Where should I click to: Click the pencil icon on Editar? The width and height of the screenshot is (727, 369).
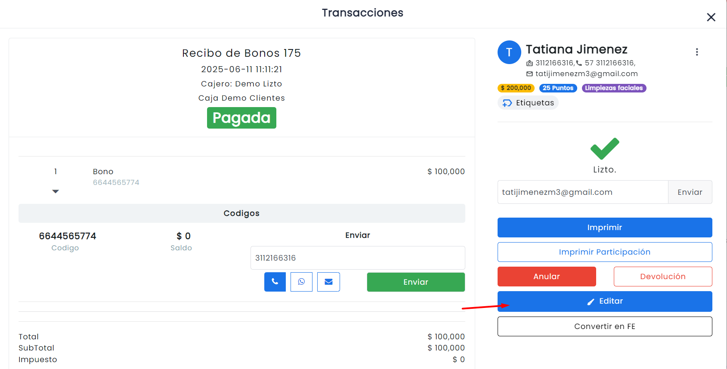[591, 301]
